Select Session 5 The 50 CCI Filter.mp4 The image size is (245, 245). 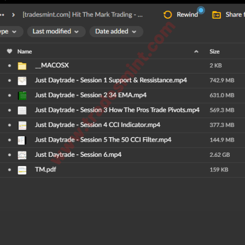(x=103, y=140)
